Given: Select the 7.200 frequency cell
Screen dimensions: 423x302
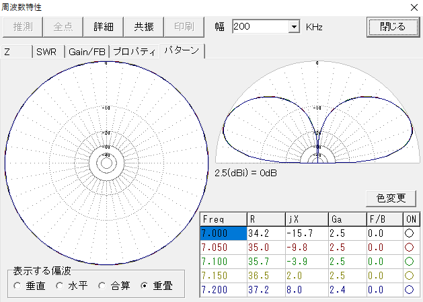Looking at the screenshot, I should point(223,290).
